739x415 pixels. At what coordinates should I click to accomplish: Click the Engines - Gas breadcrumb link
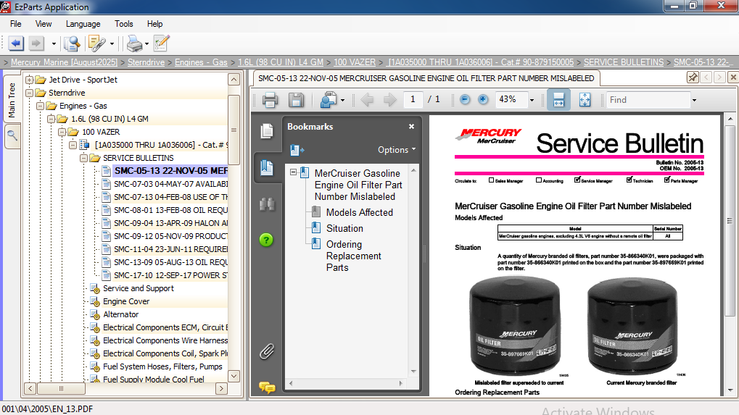(x=201, y=62)
